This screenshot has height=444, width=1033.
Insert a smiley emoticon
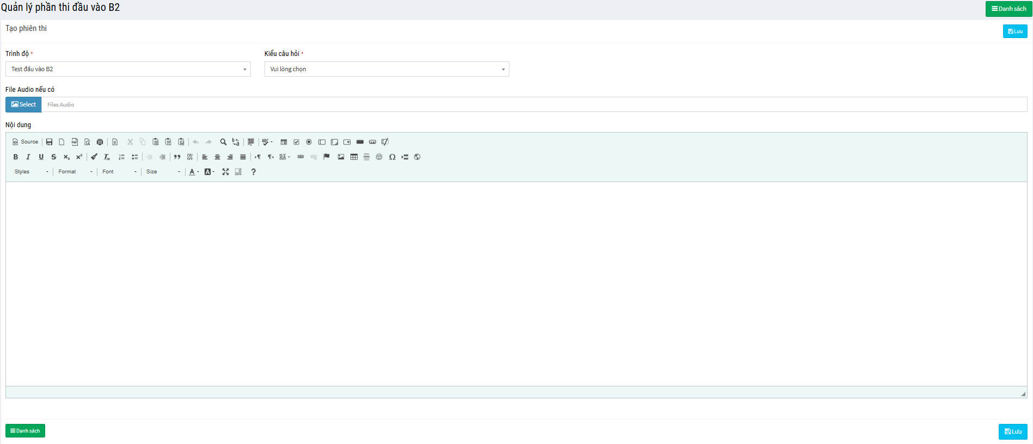pyautogui.click(x=379, y=157)
